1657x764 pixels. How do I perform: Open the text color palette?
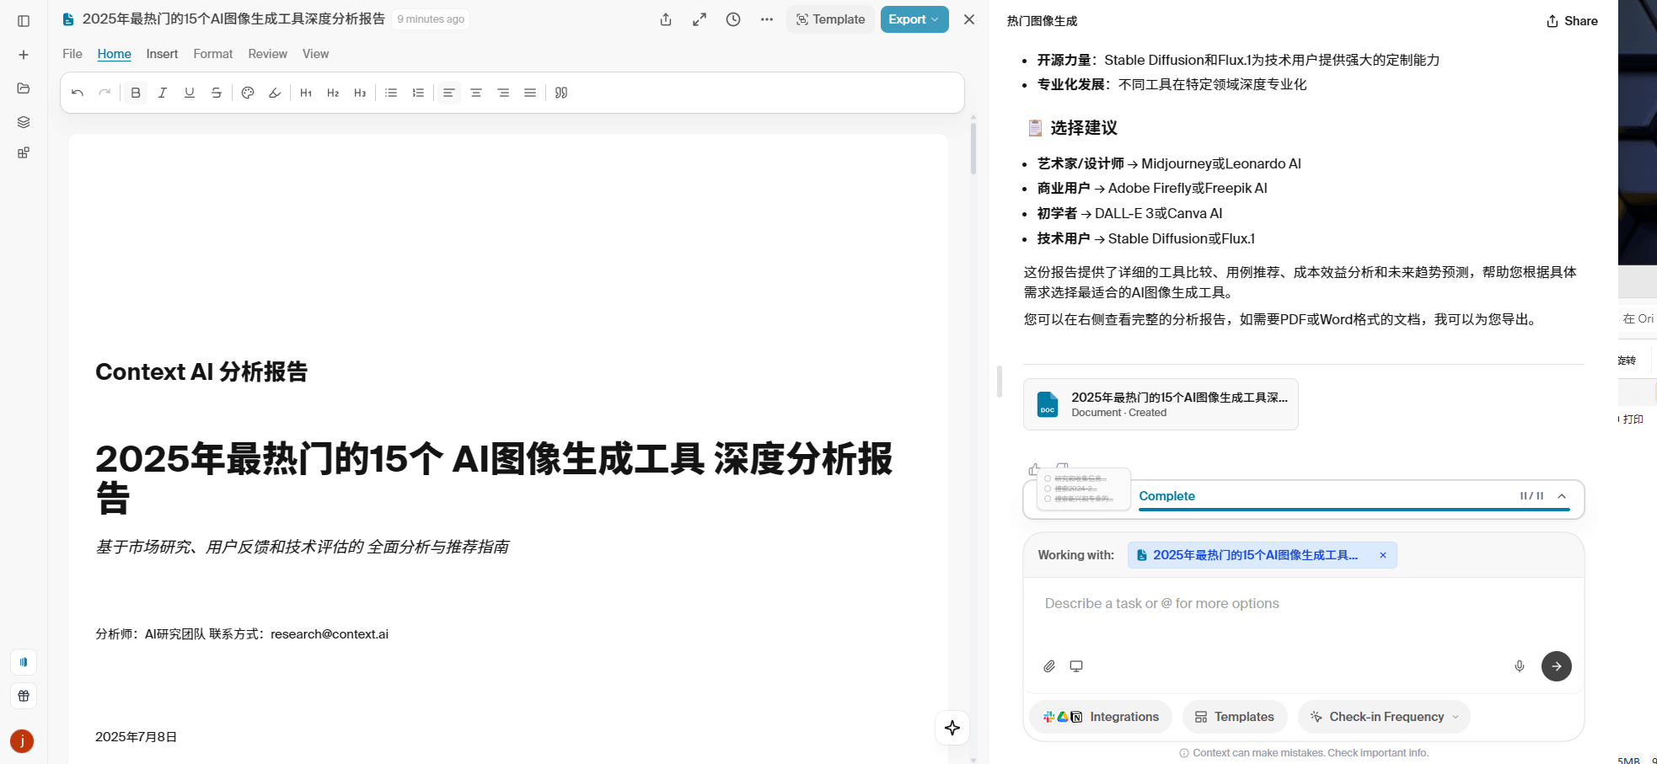[248, 93]
